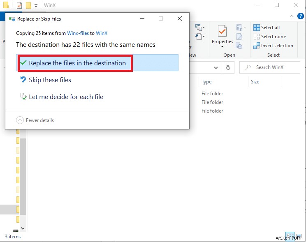
Task: Open the Winx-files source link
Action: [x=78, y=33]
